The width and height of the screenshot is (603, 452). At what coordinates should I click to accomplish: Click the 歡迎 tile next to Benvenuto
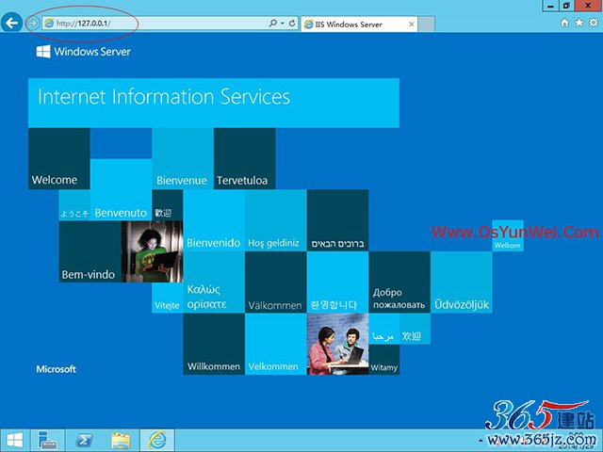168,205
